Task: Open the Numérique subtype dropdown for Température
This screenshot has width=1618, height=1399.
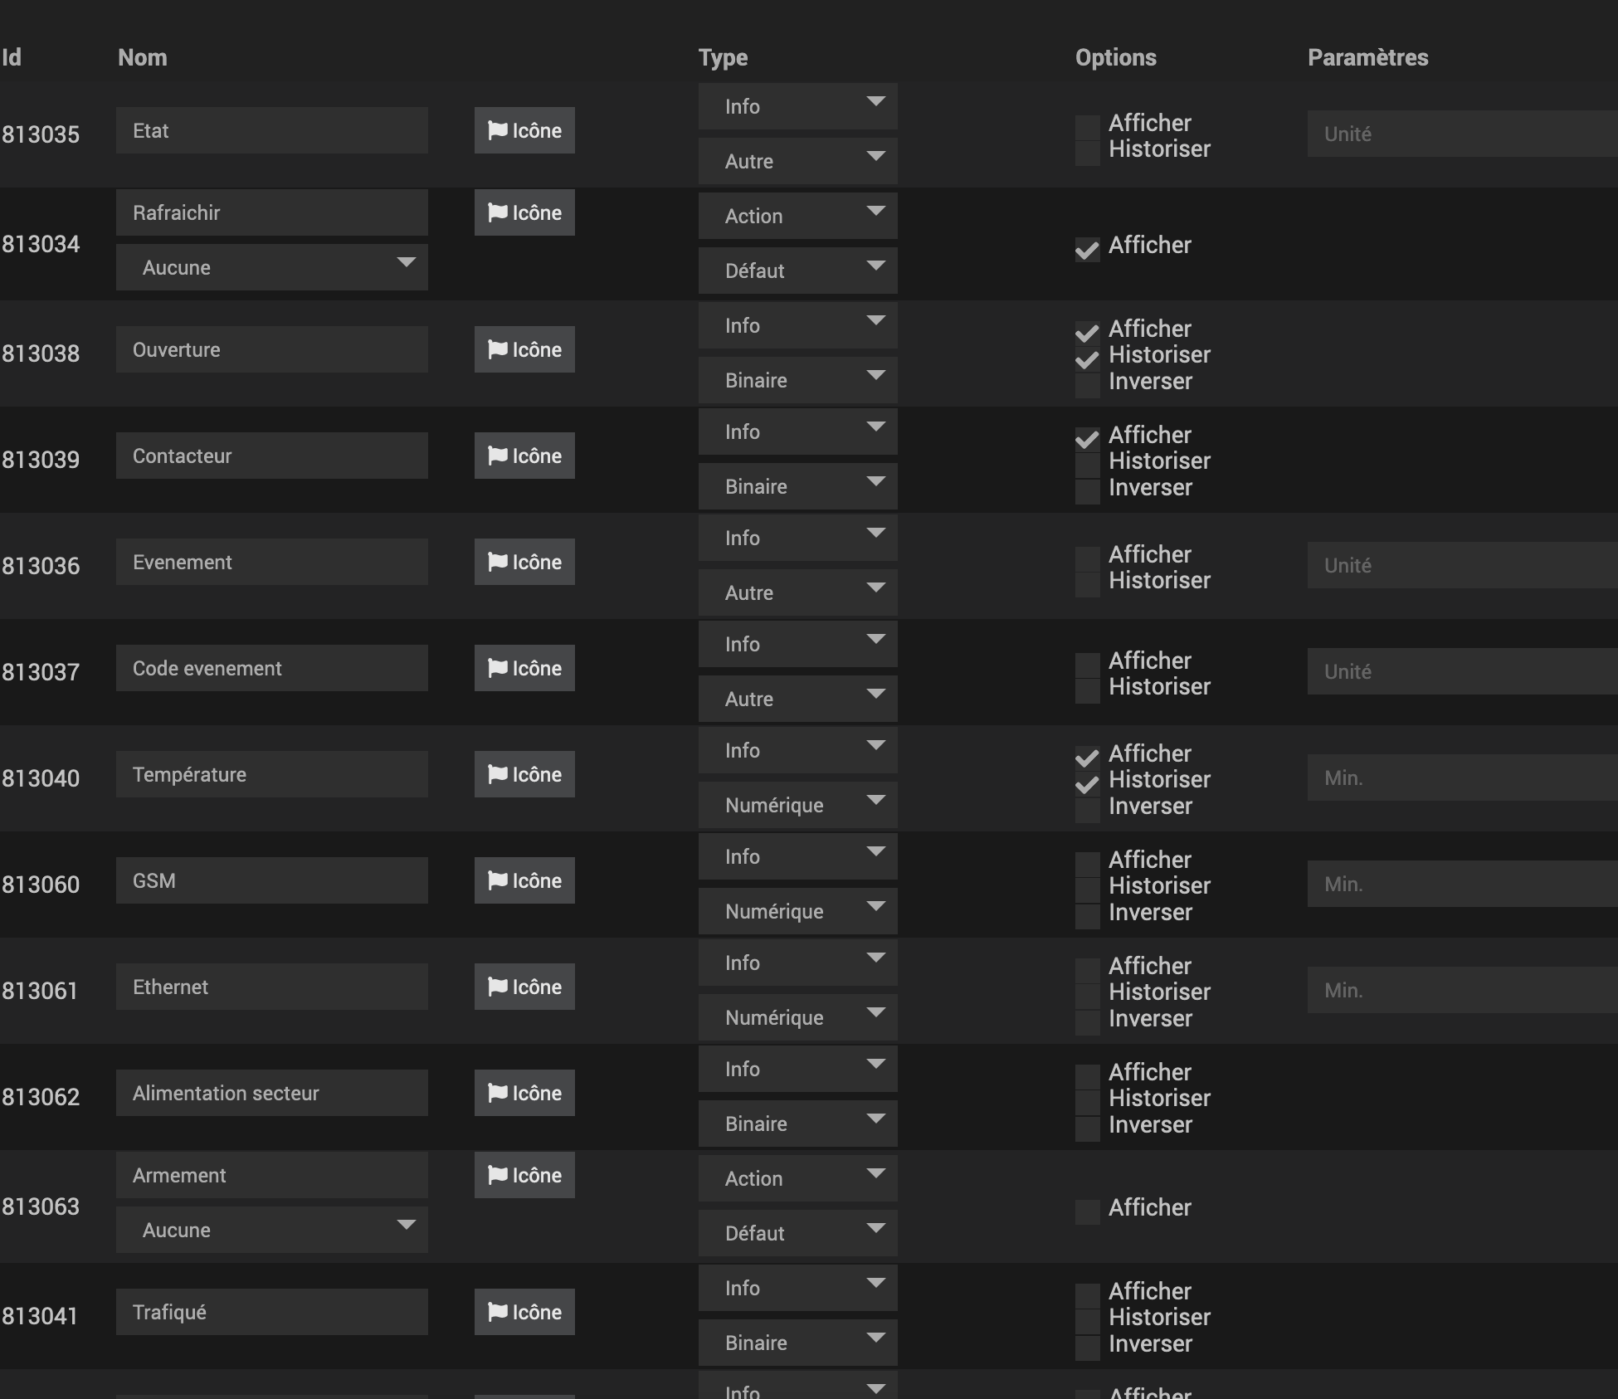Action: [797, 805]
